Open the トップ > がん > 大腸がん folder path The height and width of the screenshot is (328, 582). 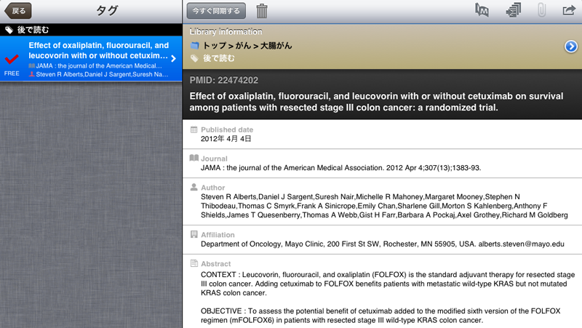[247, 46]
